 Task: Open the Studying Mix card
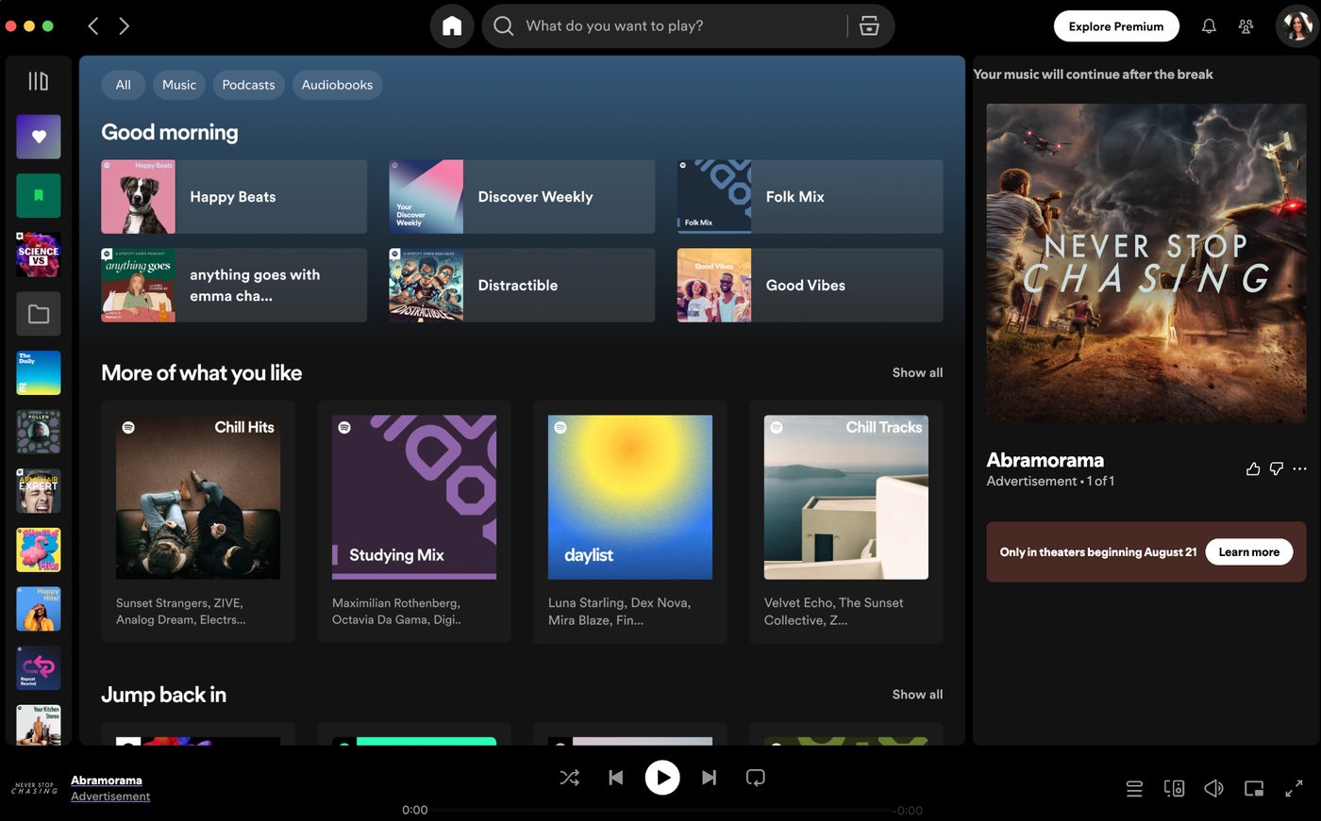pos(414,521)
